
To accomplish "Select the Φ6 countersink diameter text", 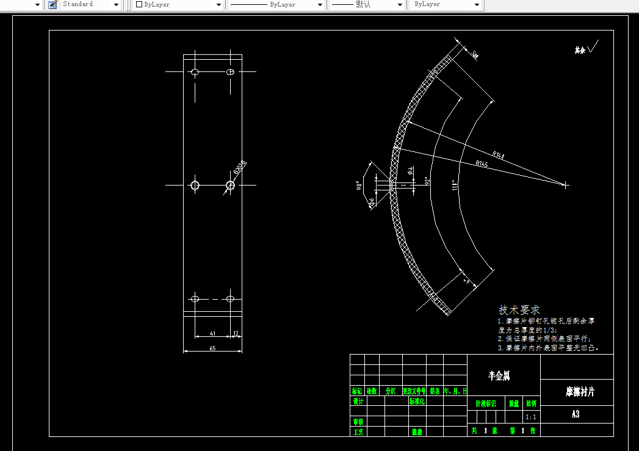I will 371,202.
